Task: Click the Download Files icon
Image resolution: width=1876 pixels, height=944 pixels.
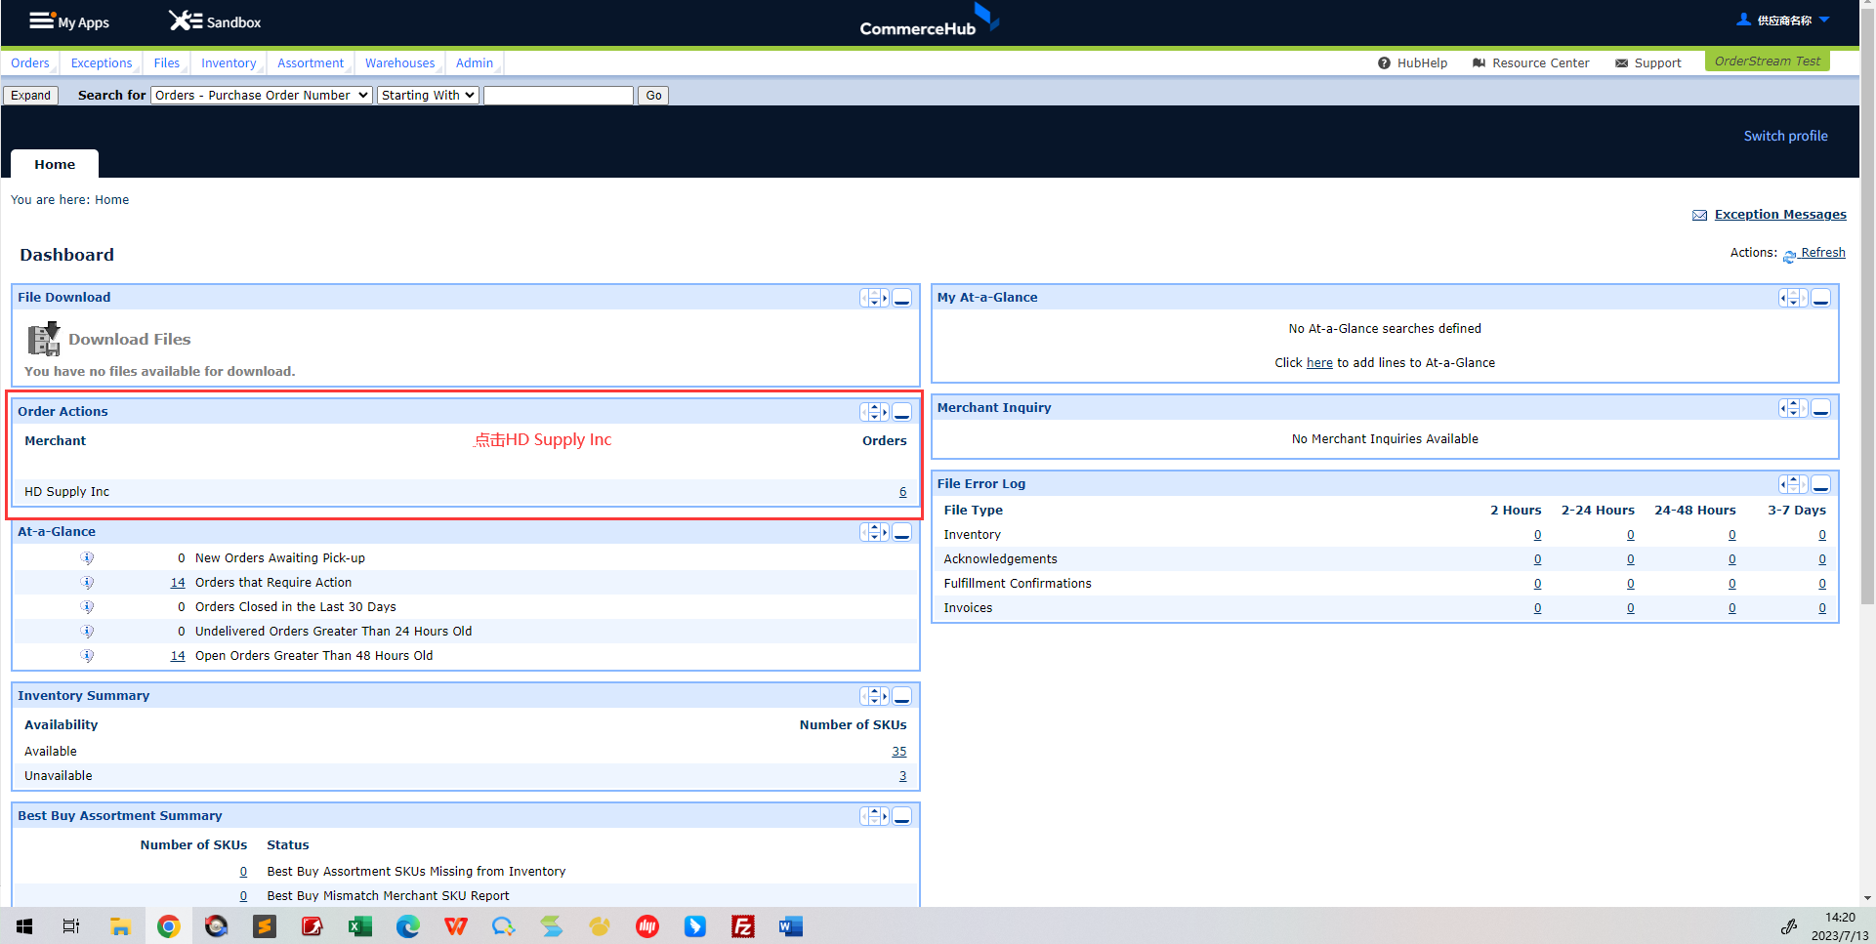Action: coord(44,339)
